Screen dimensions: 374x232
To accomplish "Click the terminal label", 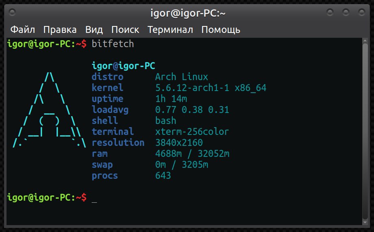I will [x=113, y=131].
